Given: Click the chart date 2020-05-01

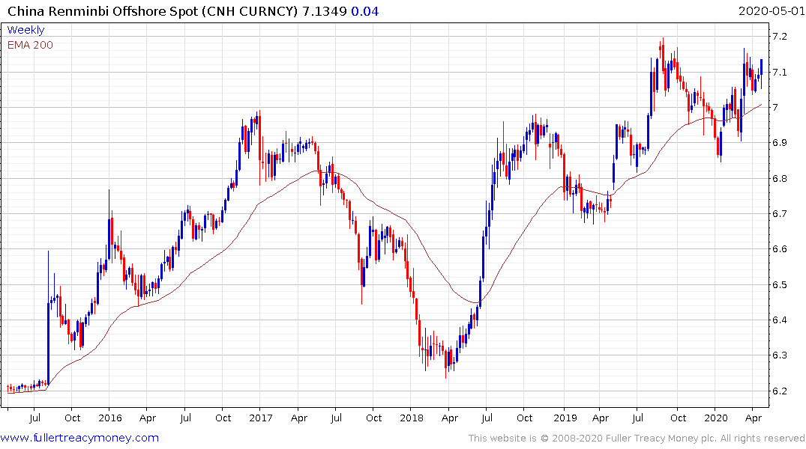Looking at the screenshot, I should [771, 11].
